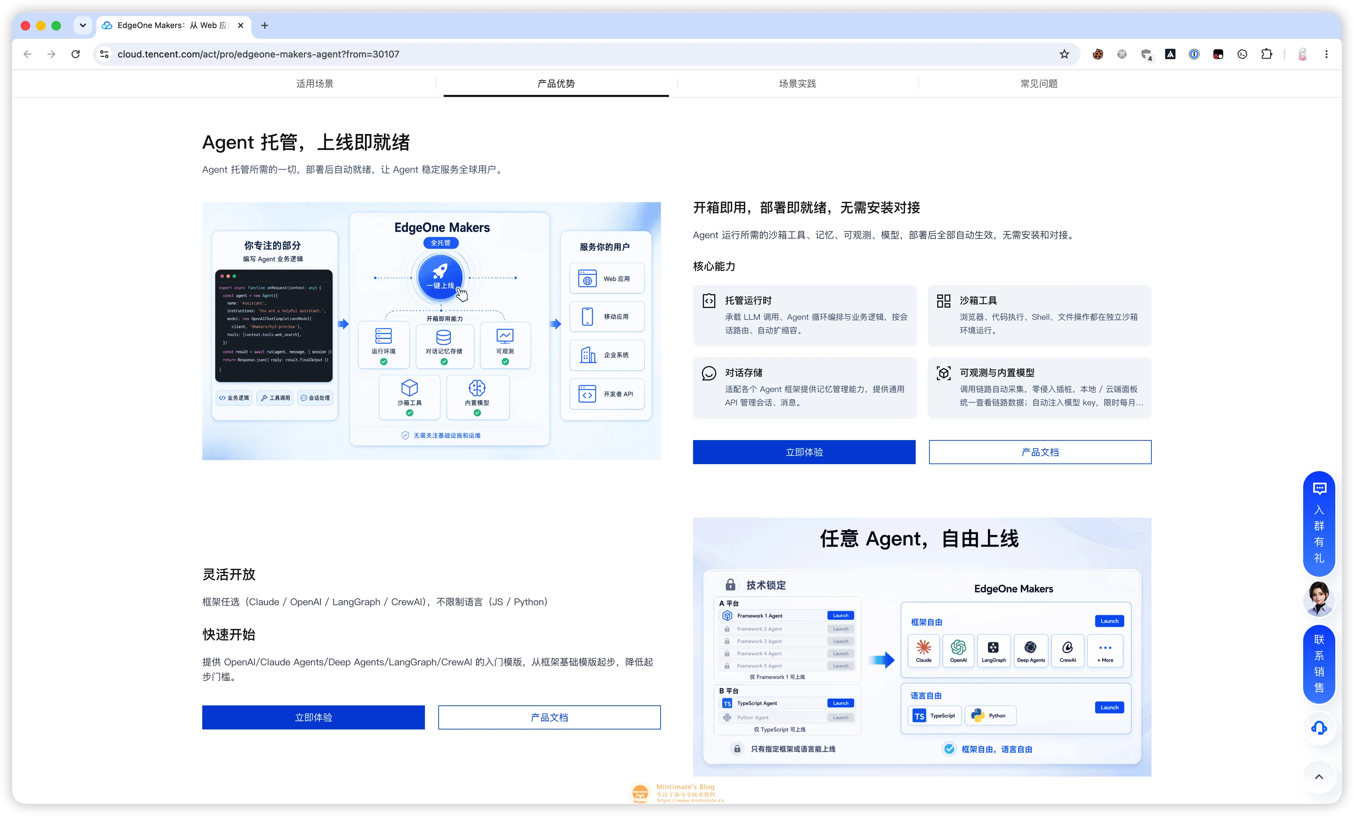Click the TypeScript language chip

(935, 715)
